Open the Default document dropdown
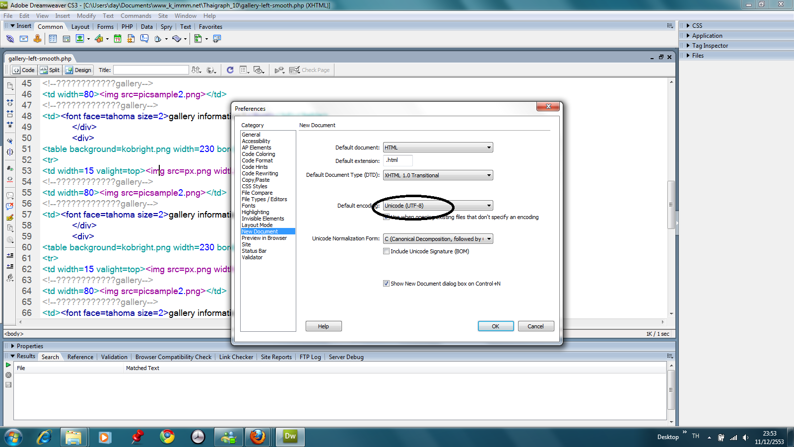Viewport: 794px width, 447px height. [x=438, y=148]
